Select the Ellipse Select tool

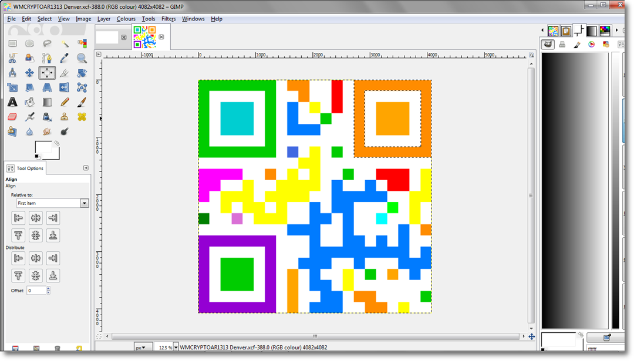pos(29,43)
